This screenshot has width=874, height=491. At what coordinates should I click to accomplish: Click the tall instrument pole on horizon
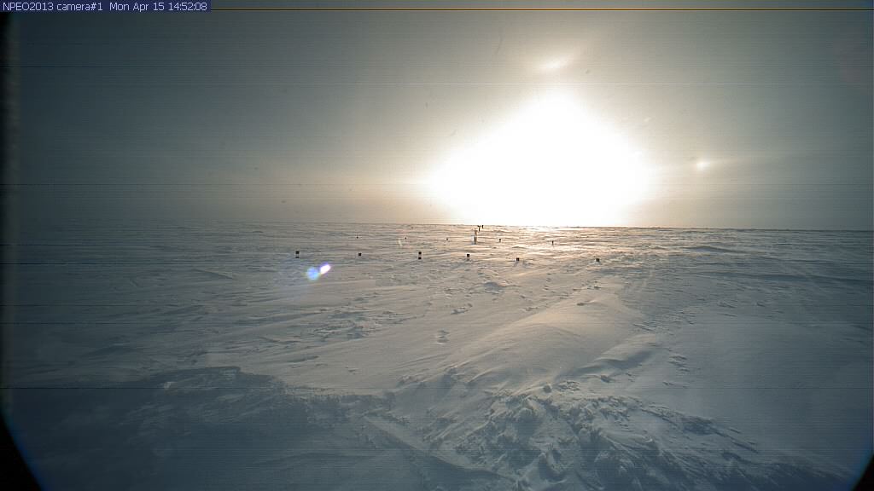click(x=481, y=228)
